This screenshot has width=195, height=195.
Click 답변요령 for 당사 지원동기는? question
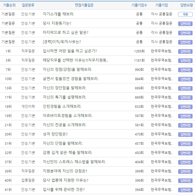[x=185, y=24]
